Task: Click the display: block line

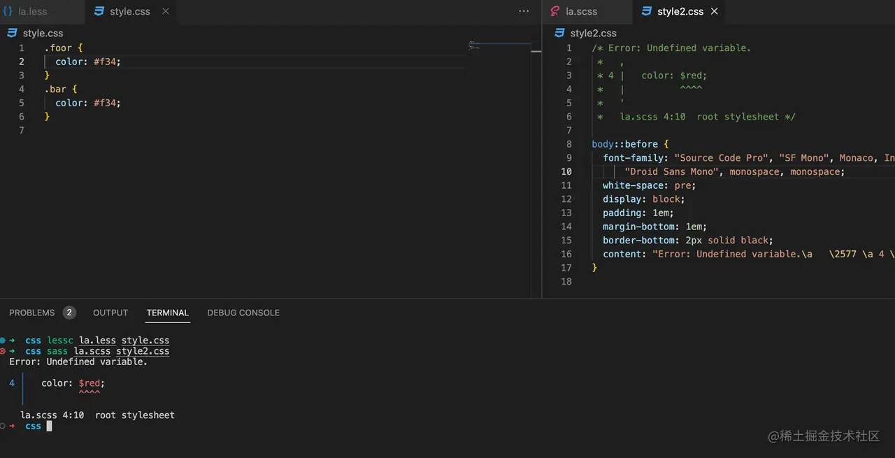Action: 643,199
